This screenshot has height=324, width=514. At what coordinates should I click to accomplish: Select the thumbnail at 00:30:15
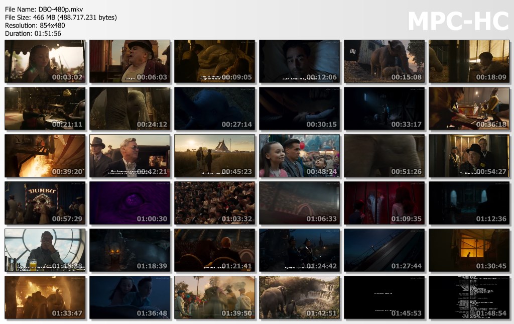pos(300,109)
